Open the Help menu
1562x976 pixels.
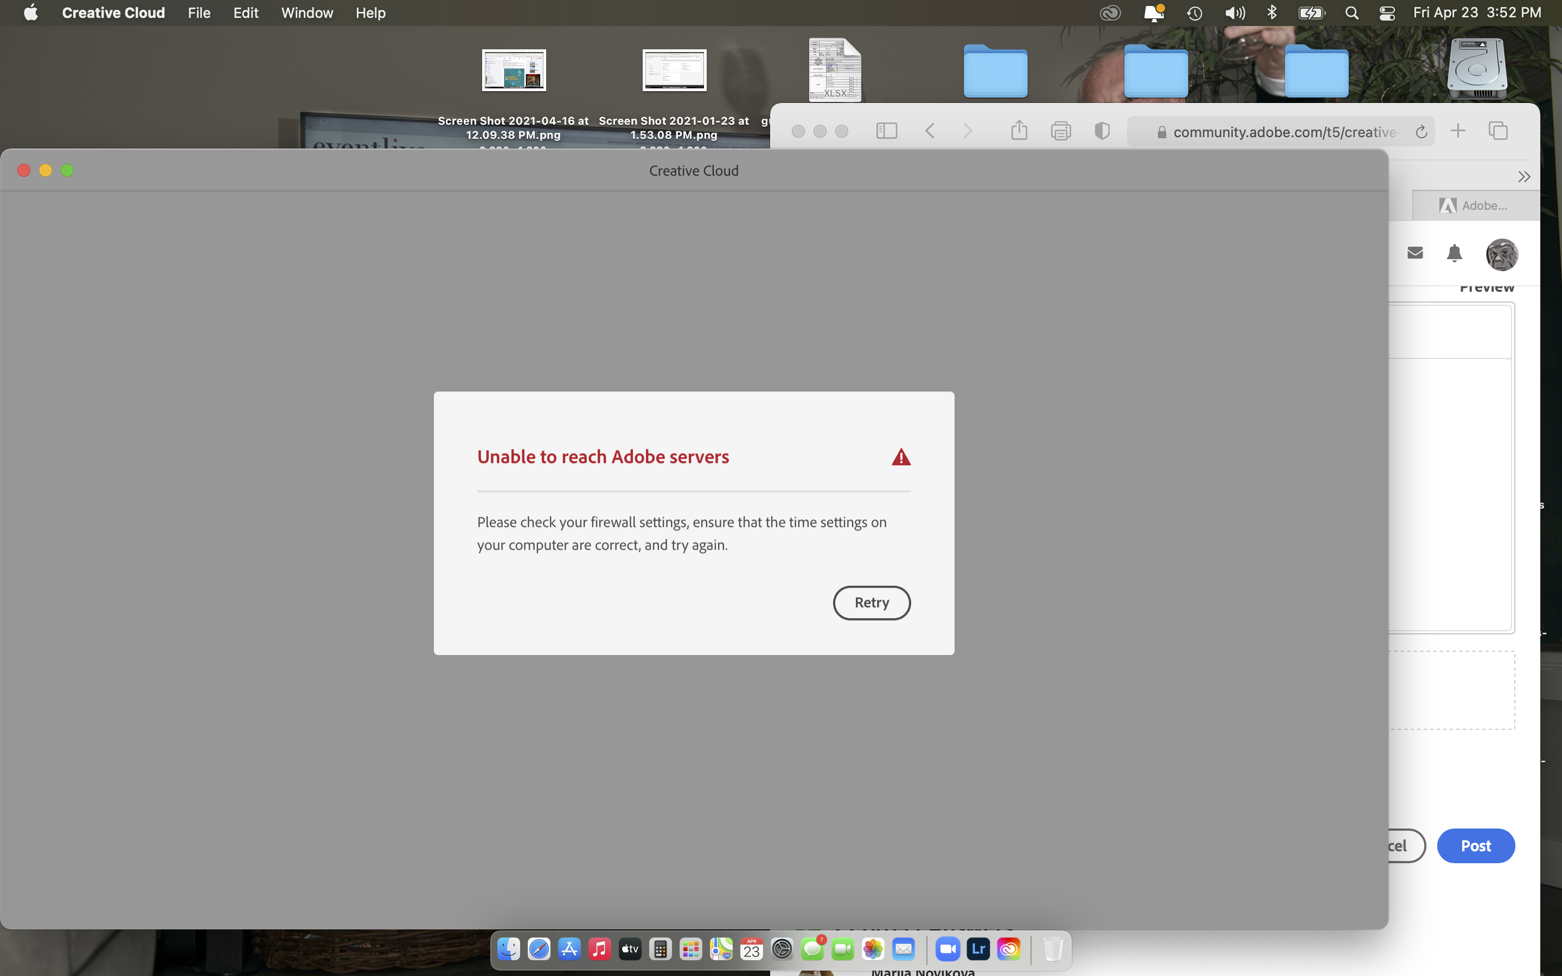point(370,12)
